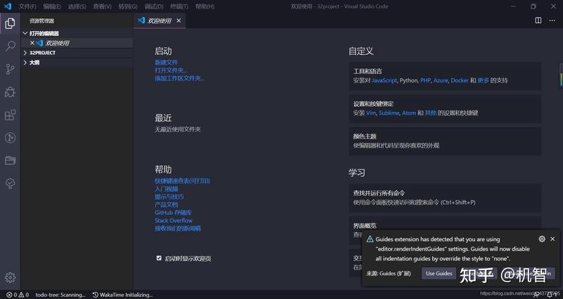
Task: Open the Search view in the activity bar
Action: click(x=10, y=46)
